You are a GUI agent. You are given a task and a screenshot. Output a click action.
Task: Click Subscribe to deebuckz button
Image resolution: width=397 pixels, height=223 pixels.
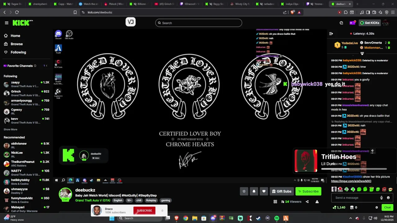tap(308, 191)
